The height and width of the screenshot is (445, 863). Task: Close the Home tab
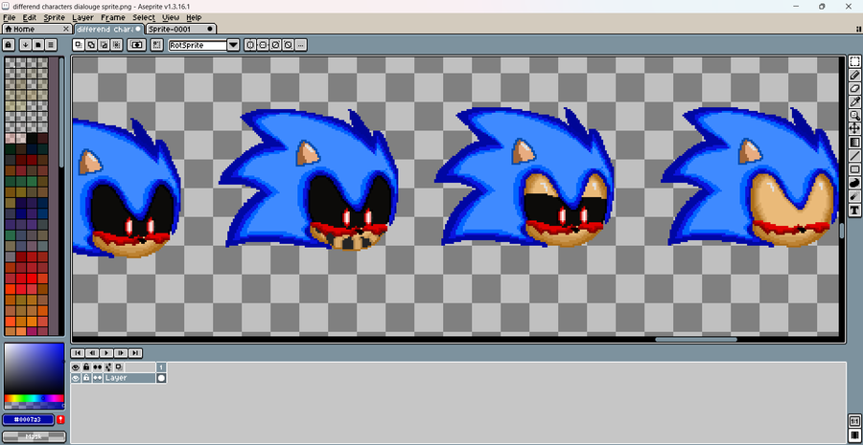coord(66,29)
